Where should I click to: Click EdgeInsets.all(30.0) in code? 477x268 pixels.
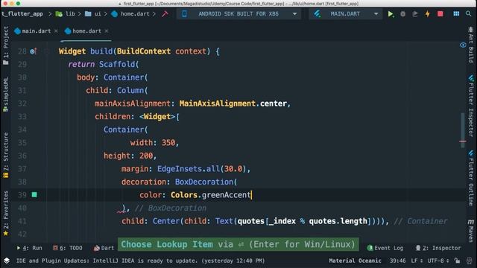[201, 169]
